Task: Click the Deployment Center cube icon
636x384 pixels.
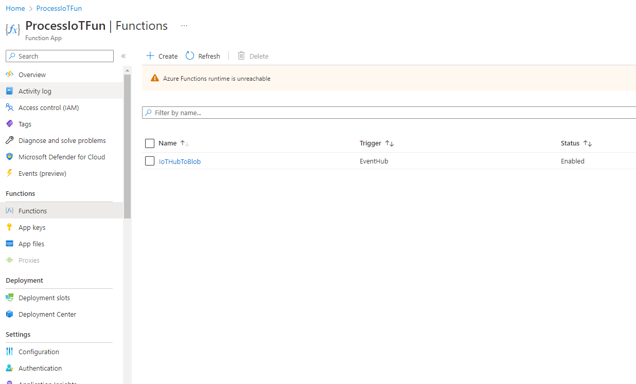Action: coord(9,314)
